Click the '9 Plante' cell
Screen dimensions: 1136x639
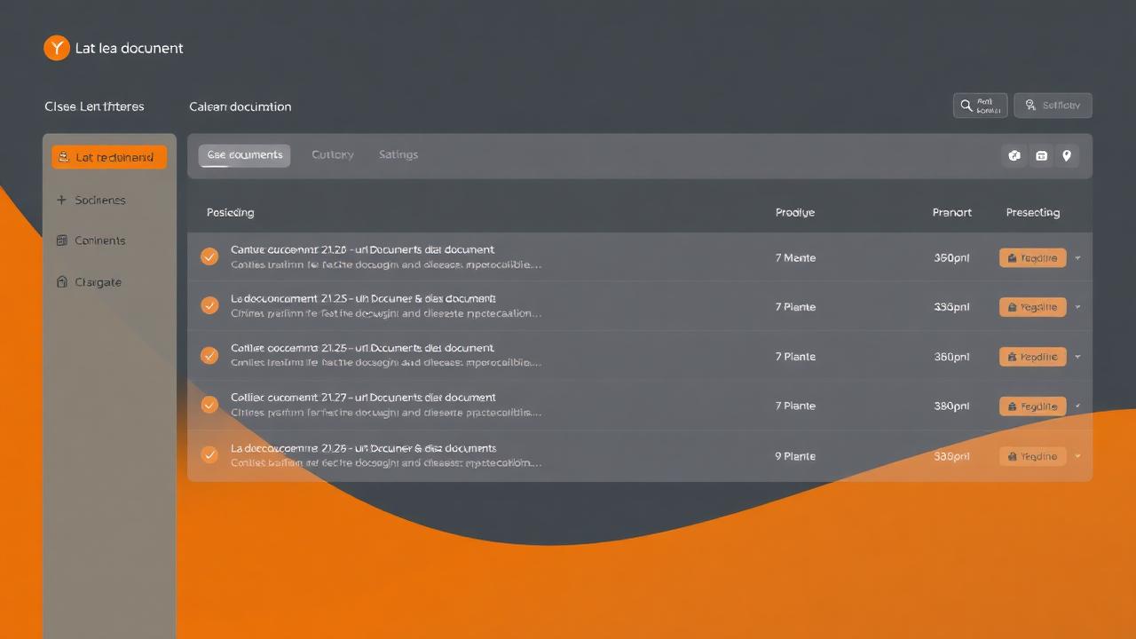(x=794, y=456)
